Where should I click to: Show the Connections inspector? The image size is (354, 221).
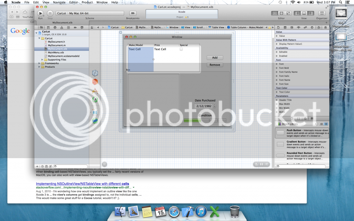click(312, 27)
